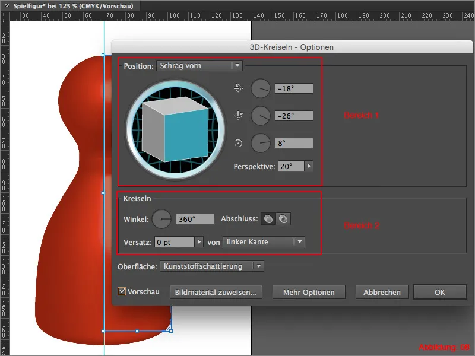Confirm the dialog with OK

440,292
